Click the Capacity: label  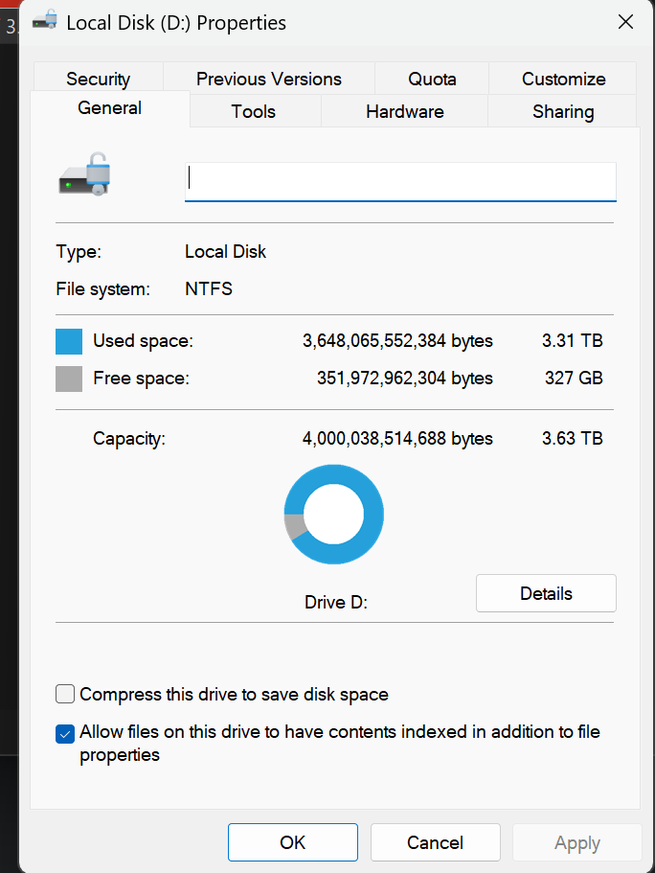129,439
